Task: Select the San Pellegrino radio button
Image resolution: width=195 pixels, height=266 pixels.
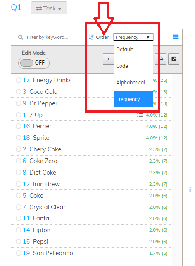Action: (x=18, y=253)
